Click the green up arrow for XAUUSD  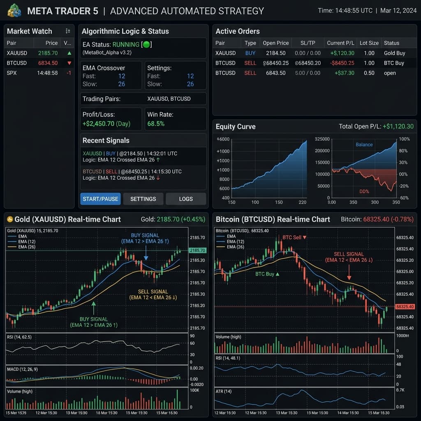tap(69, 53)
